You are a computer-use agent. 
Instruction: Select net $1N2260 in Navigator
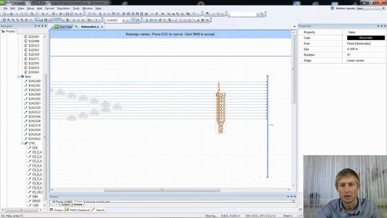34,81
